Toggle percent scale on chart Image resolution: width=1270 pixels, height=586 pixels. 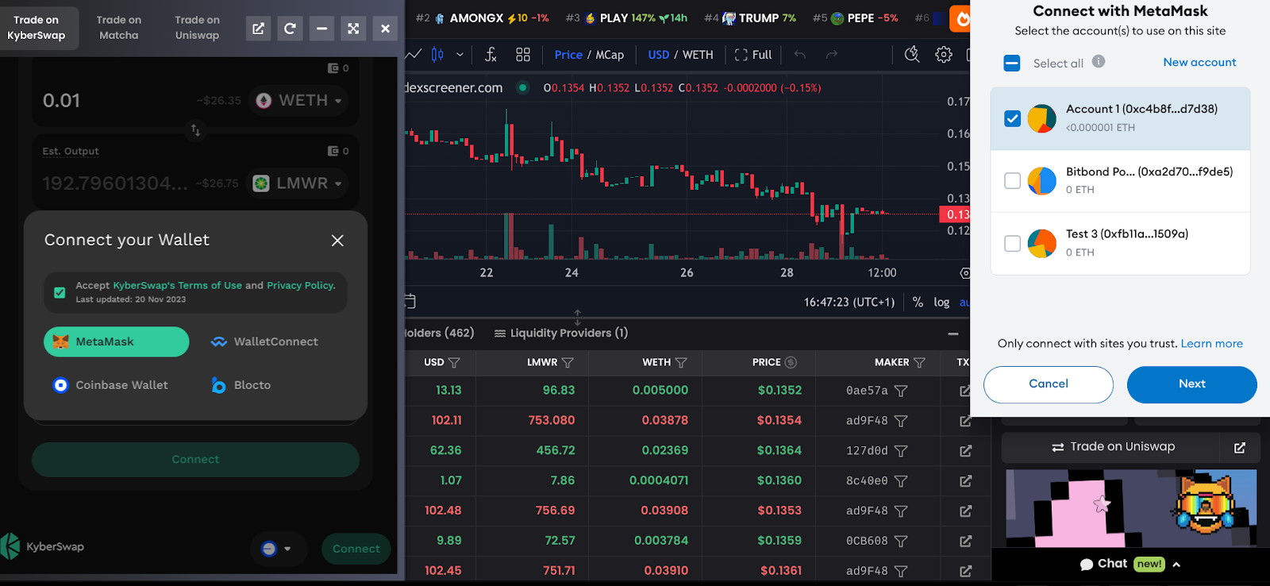point(918,303)
